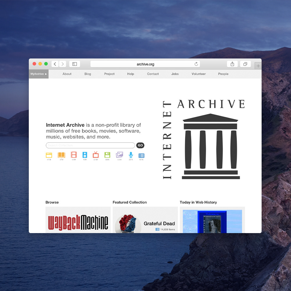The height and width of the screenshot is (291, 291).
Task: Expand the MyArchive menu
Action: [39, 74]
